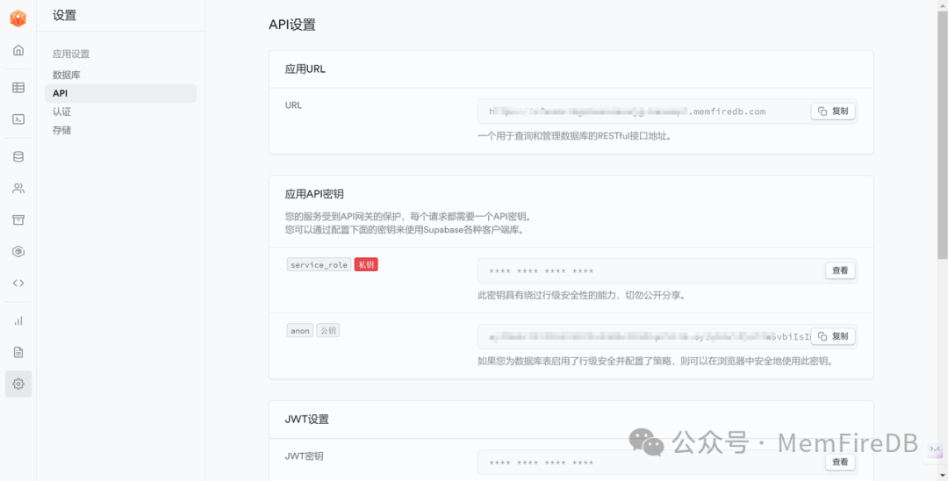Viewport: 948px width, 481px height.
Task: Copy the anon key with 复制
Action: pos(833,336)
